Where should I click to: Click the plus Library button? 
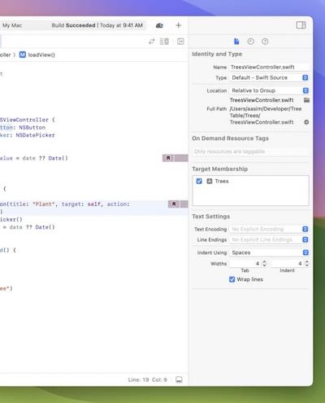178,25
